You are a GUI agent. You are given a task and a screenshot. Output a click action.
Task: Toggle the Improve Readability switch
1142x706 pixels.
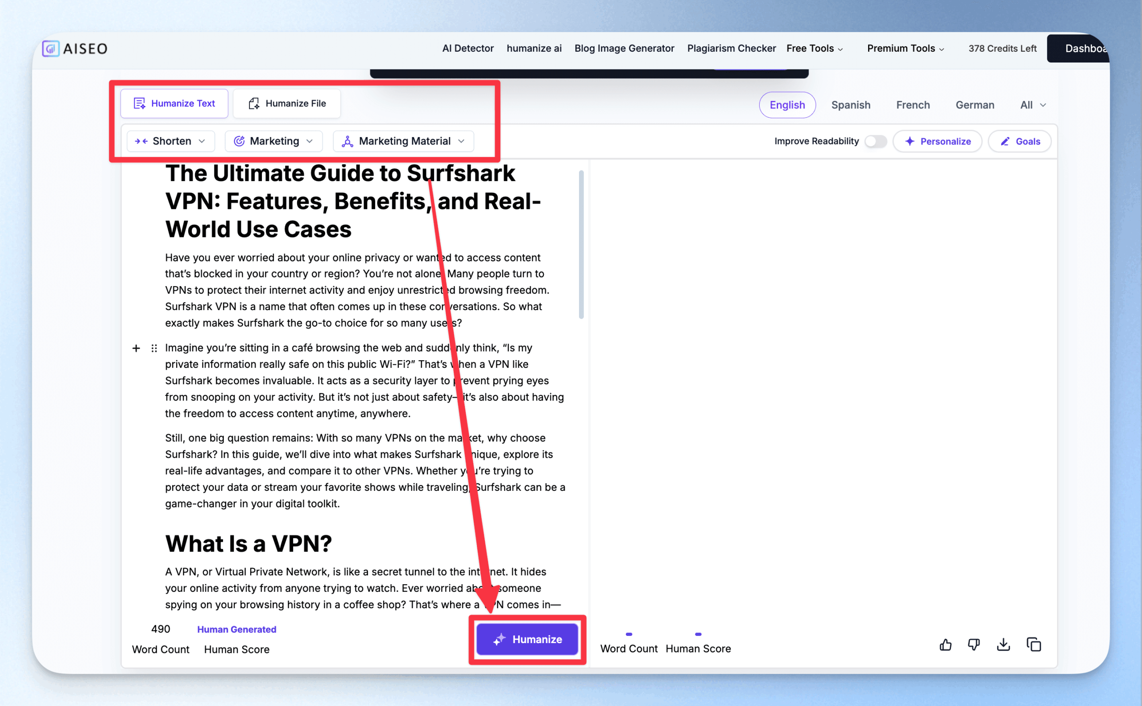click(876, 141)
